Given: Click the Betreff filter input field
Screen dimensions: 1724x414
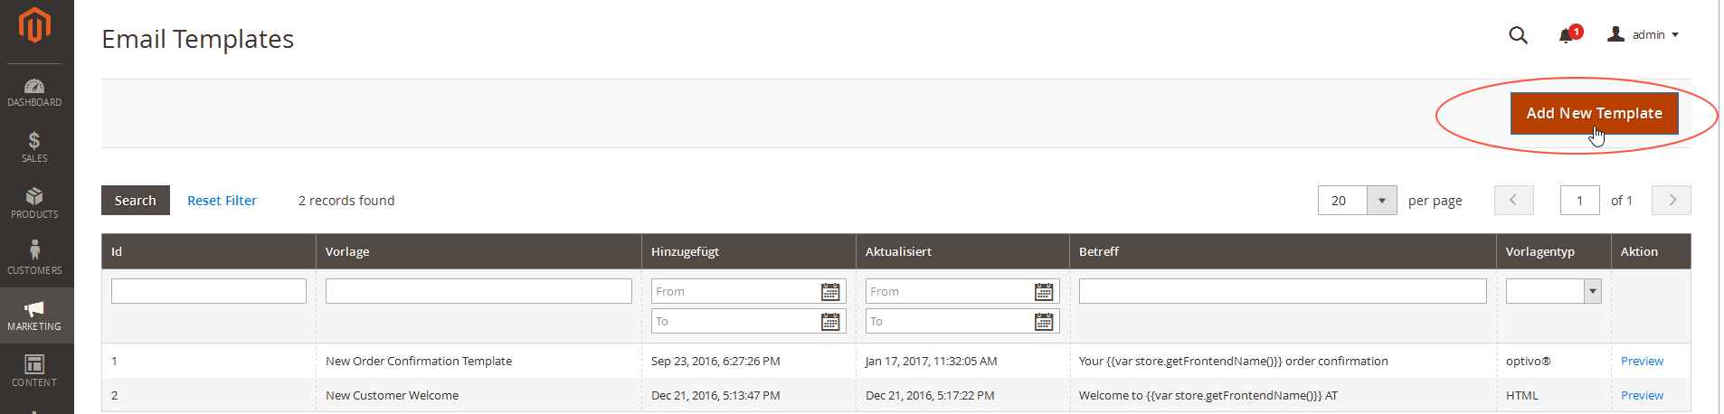Looking at the screenshot, I should [x=1282, y=291].
